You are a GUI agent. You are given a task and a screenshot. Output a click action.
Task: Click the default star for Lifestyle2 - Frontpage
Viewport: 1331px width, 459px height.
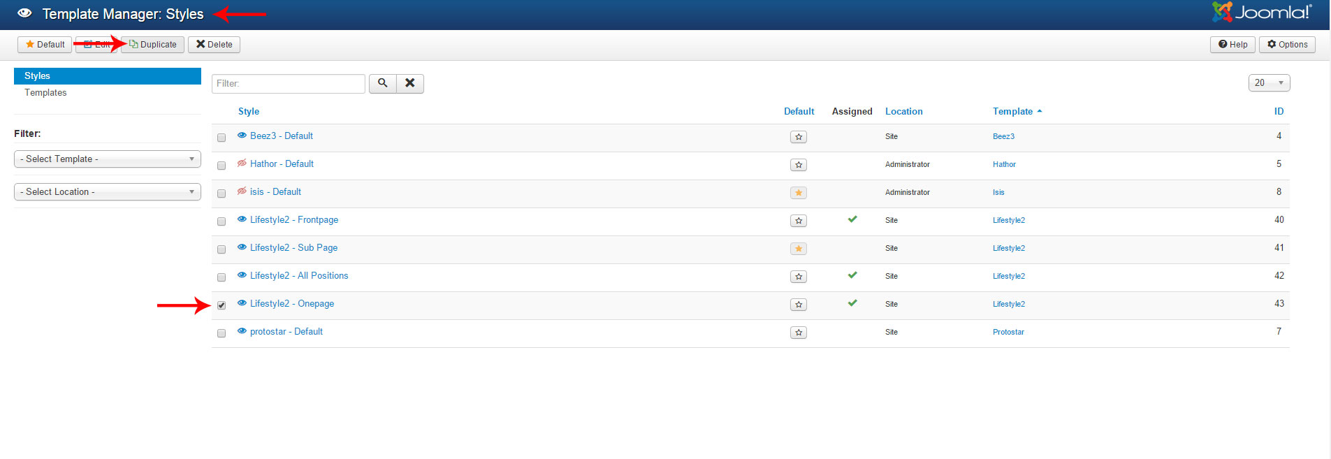point(799,221)
